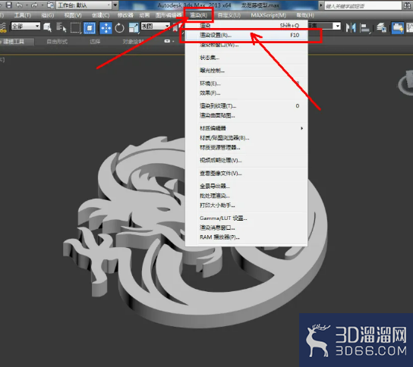Open the Redo history dropdown arrow

42,5
